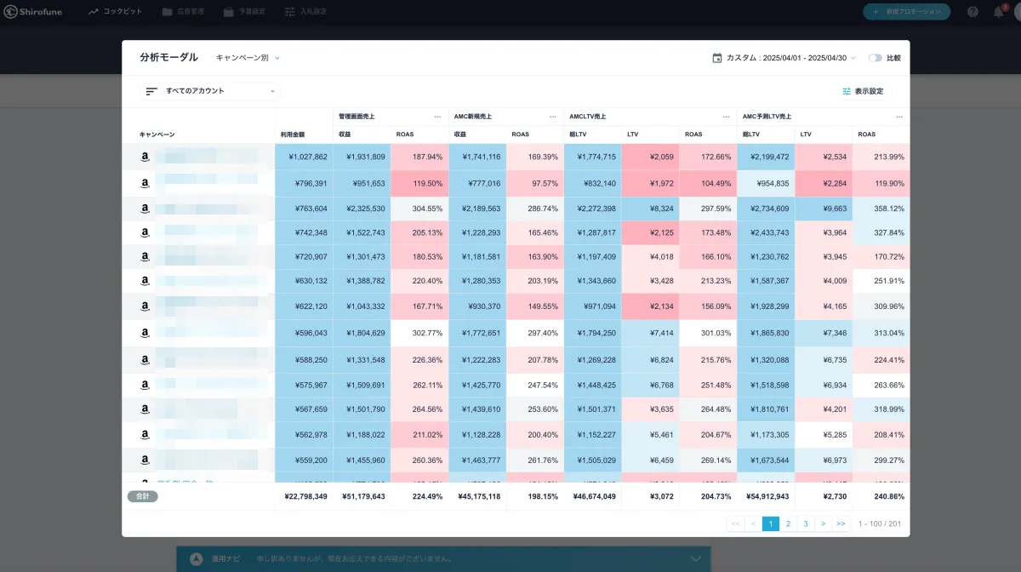
Task: Open the コックピット menu item
Action: pos(115,12)
